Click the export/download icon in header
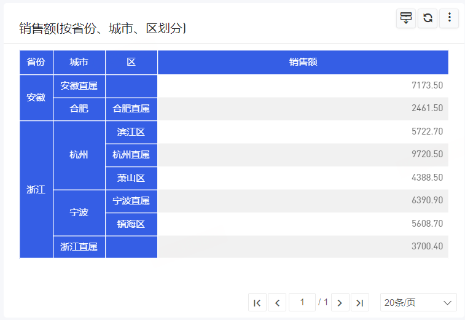465x320 pixels. 406,18
